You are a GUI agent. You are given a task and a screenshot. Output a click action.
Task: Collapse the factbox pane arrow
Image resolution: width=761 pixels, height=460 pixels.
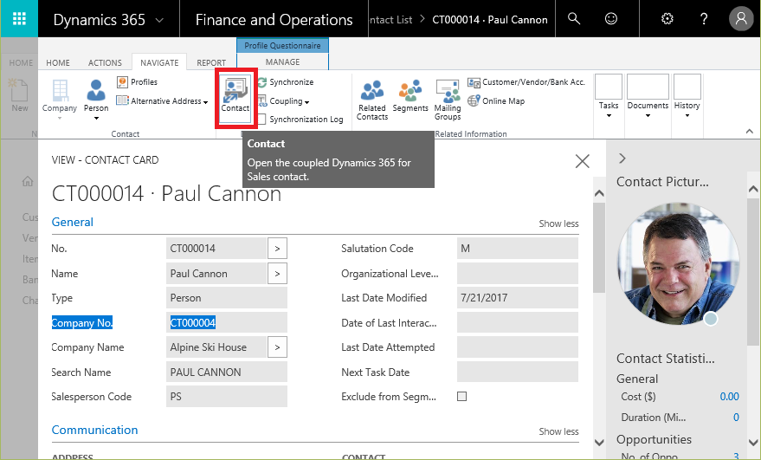(x=622, y=159)
